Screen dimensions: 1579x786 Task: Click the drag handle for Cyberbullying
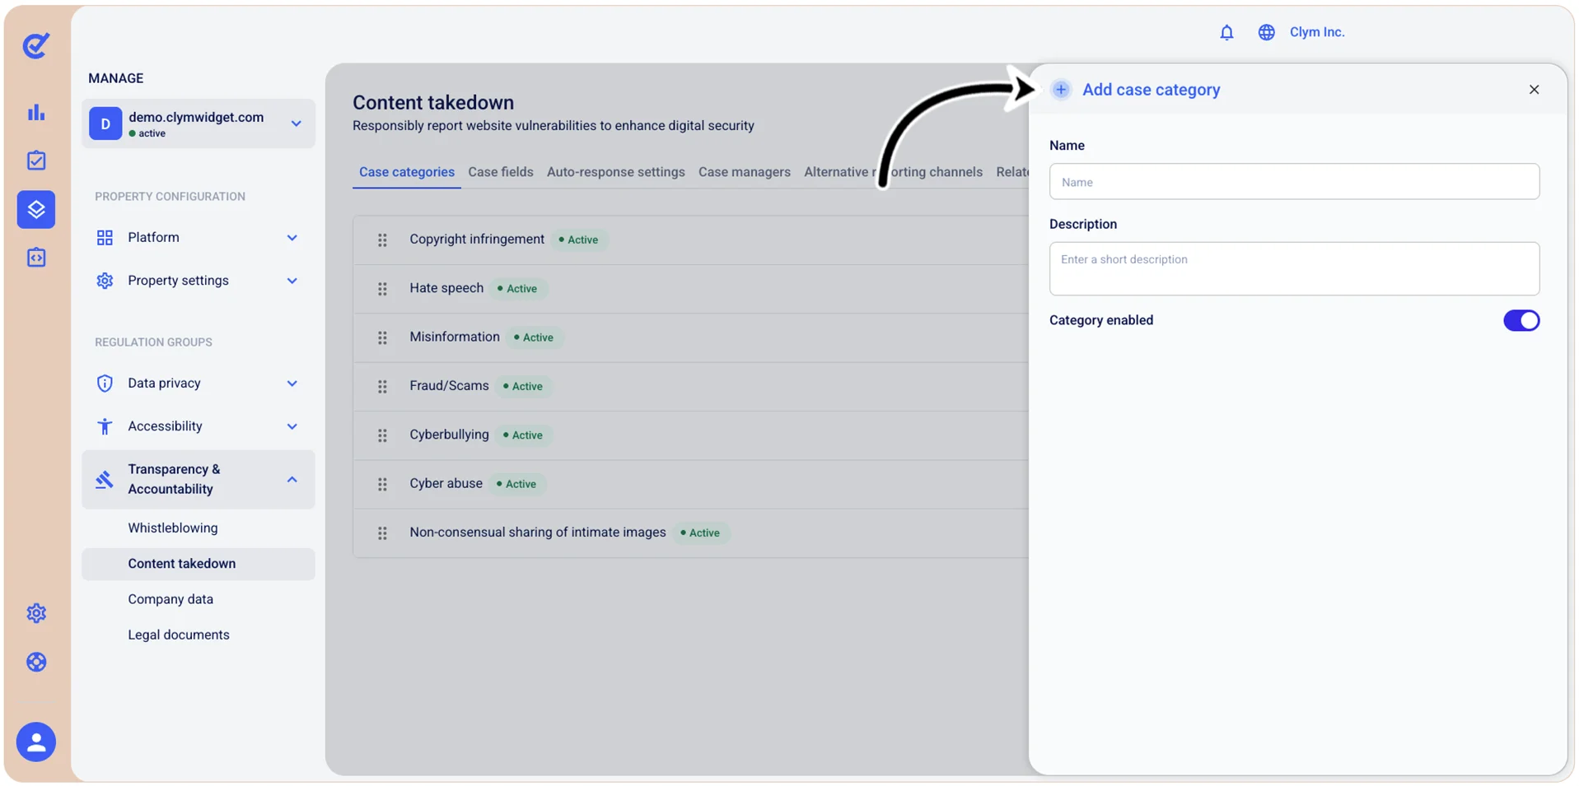[382, 435]
